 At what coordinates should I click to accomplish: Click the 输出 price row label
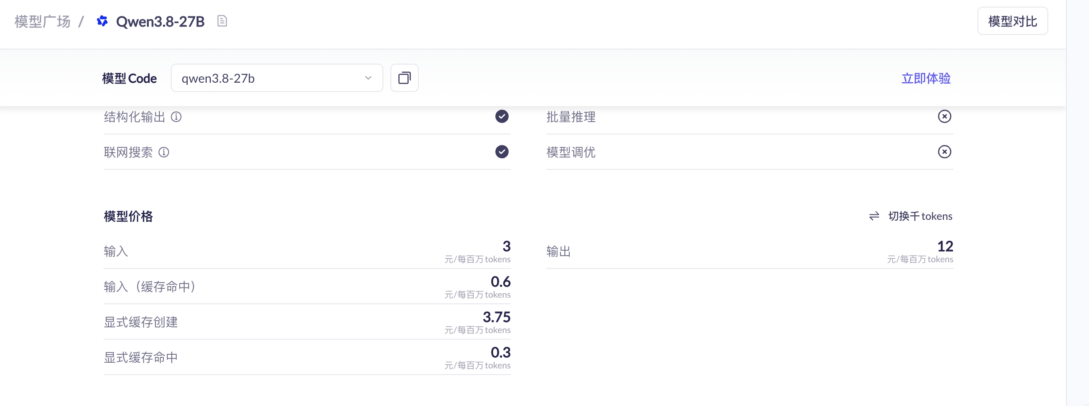(x=559, y=251)
